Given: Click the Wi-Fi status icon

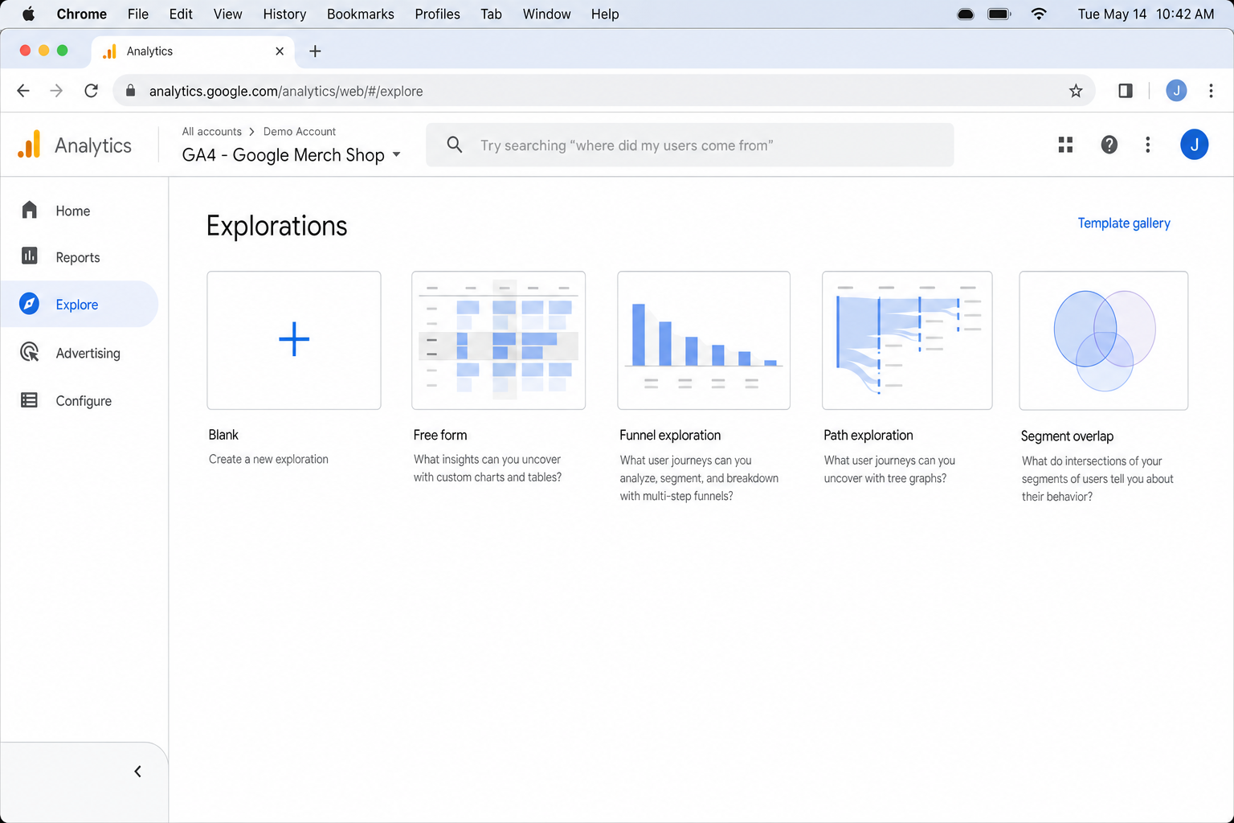Looking at the screenshot, I should pos(1039,14).
